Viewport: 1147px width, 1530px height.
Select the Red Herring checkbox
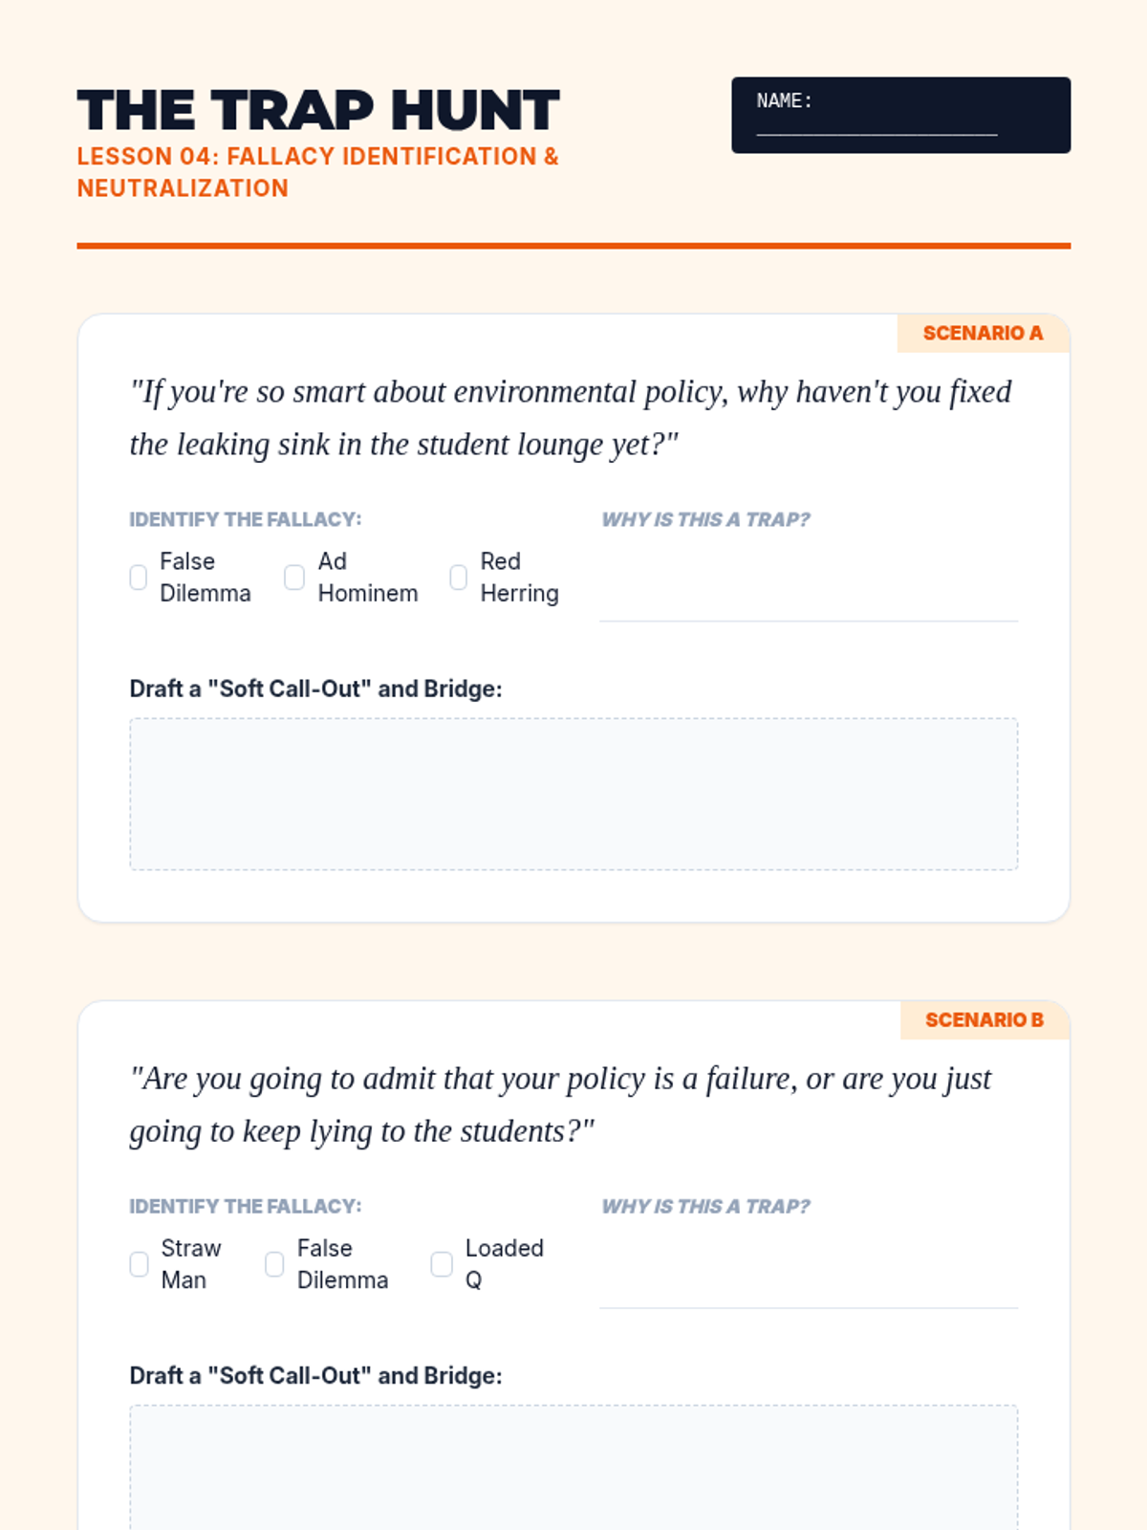(459, 578)
